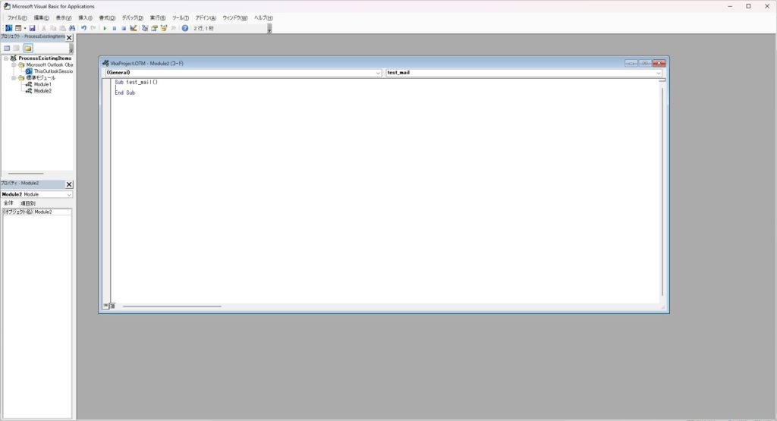This screenshot has height=421, width=777.
Task: Click the Undo arrow icon
Action: pyautogui.click(x=84, y=28)
